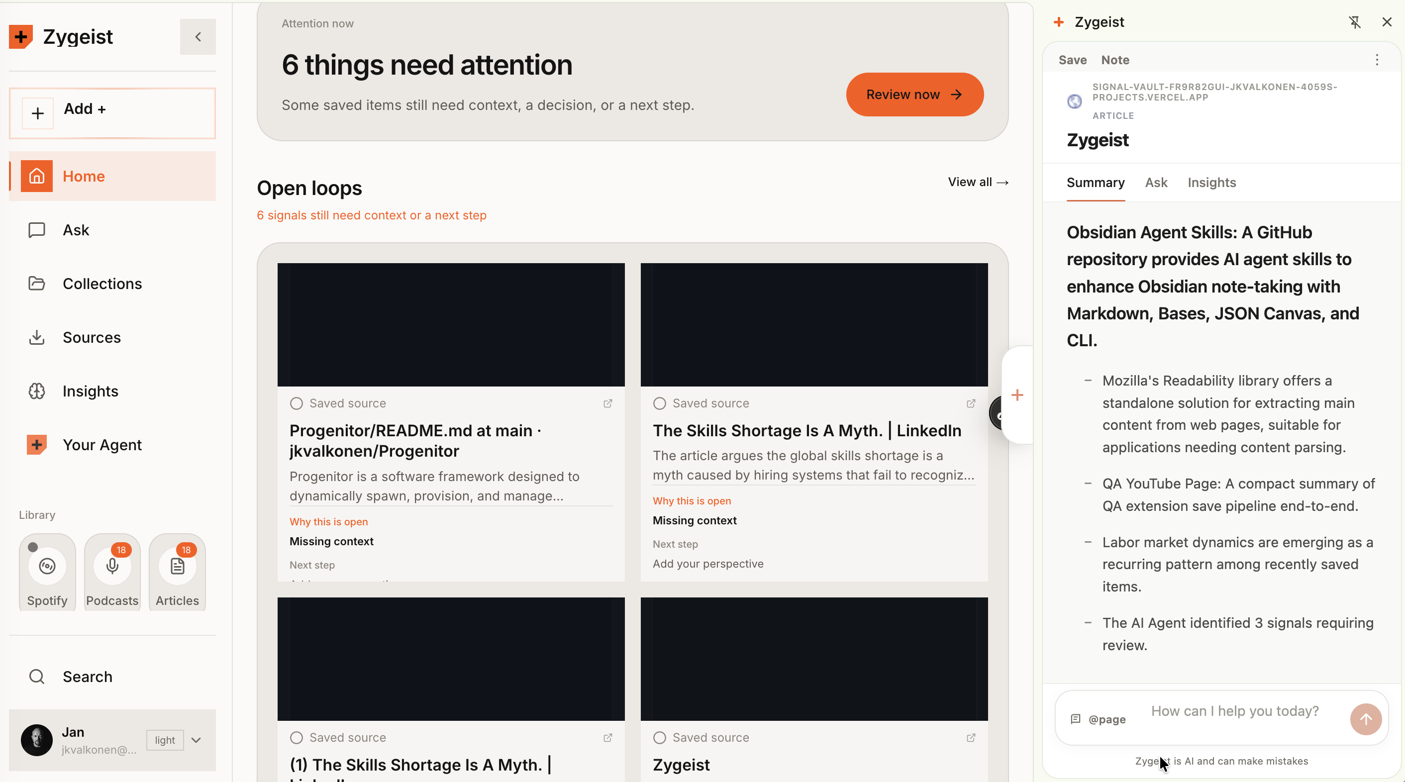Toggle the light theme button
The height and width of the screenshot is (782, 1405).
tap(165, 740)
